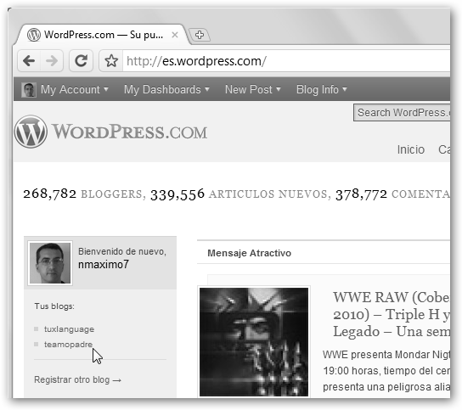The height and width of the screenshot is (410, 462).
Task: Open the tuxlanguage blog link
Action: [70, 329]
